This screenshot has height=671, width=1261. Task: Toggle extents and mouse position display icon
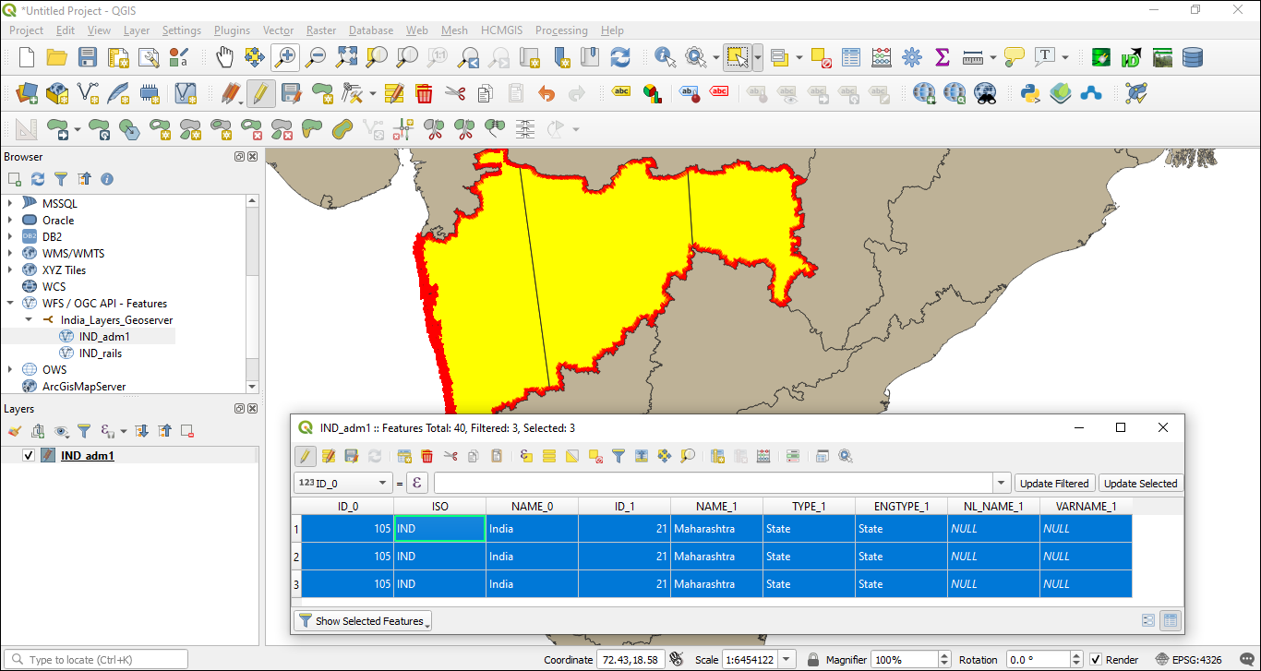pyautogui.click(x=677, y=660)
